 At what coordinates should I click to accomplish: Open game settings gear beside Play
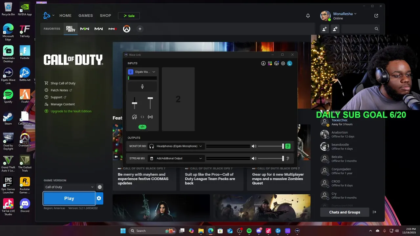99,198
